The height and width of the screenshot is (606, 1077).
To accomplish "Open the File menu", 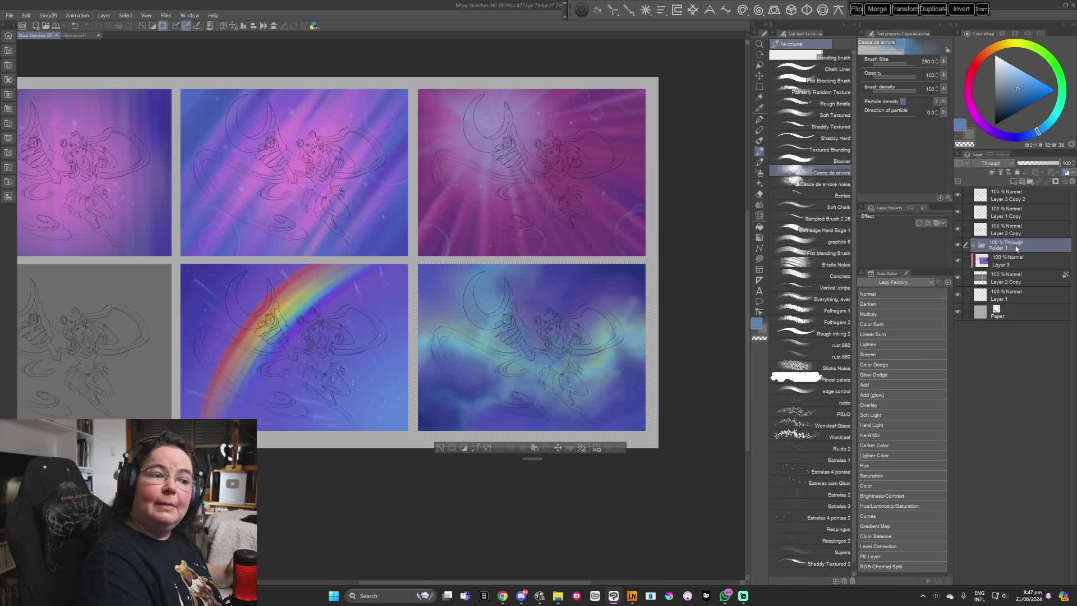I will 10,15.
